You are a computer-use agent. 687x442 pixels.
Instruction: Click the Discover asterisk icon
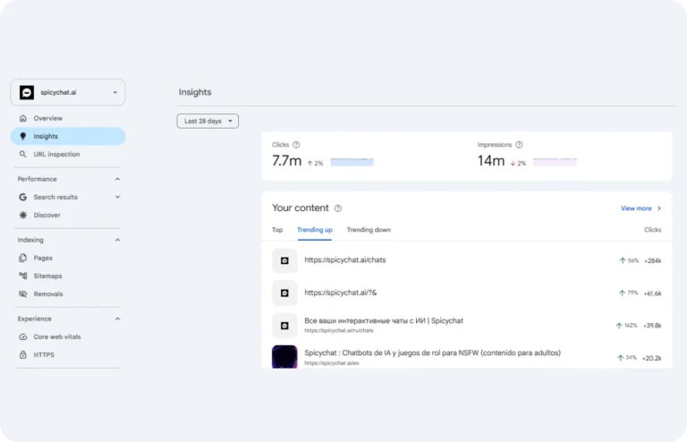[x=22, y=215]
